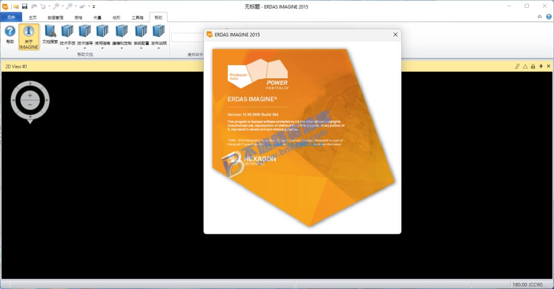Switch to the 地形 ribbon tab
This screenshot has height=289, width=554.
click(116, 17)
